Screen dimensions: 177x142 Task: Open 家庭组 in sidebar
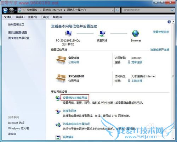[12, 134]
